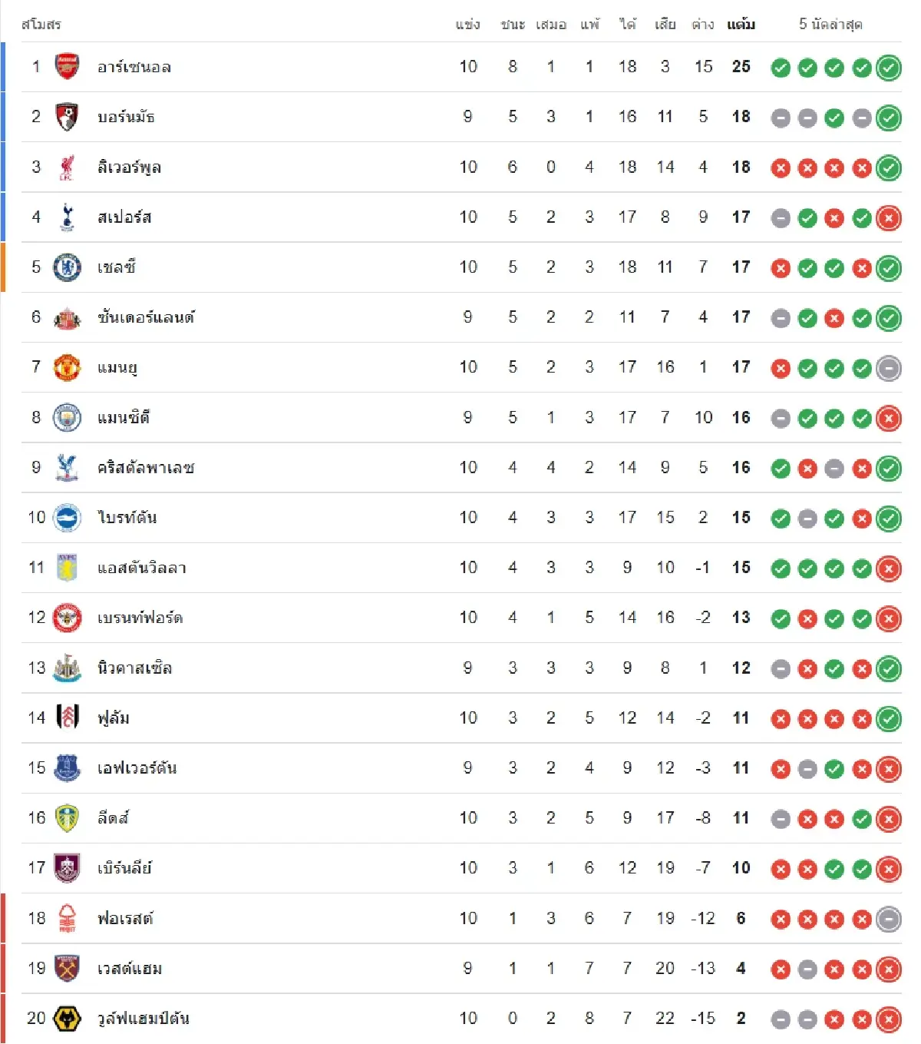The image size is (921, 1044).
Task: Open the บอร์นมัธ team link
Action: point(126,118)
